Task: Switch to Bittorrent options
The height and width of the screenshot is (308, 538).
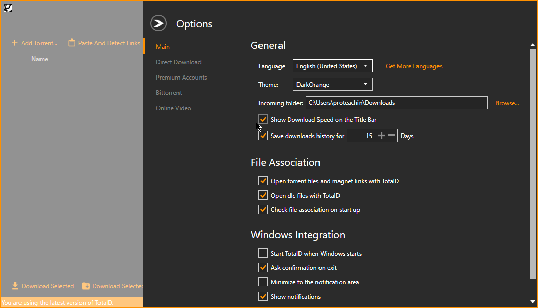Action: [x=169, y=93]
